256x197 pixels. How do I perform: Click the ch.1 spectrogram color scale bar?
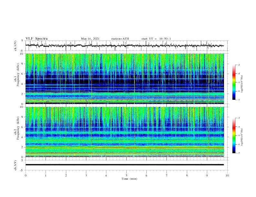(234, 82)
